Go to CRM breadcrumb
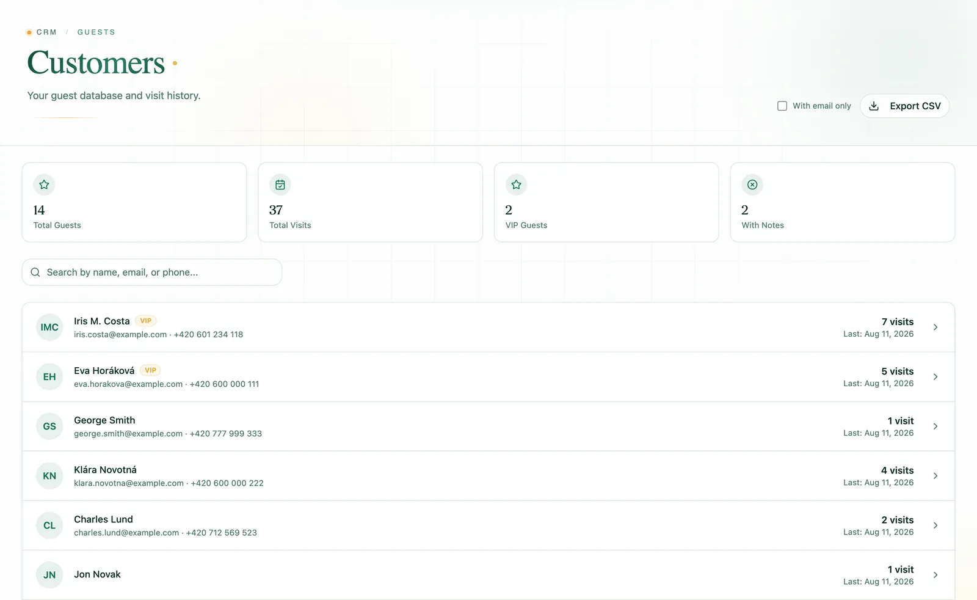The width and height of the screenshot is (977, 600). point(46,32)
